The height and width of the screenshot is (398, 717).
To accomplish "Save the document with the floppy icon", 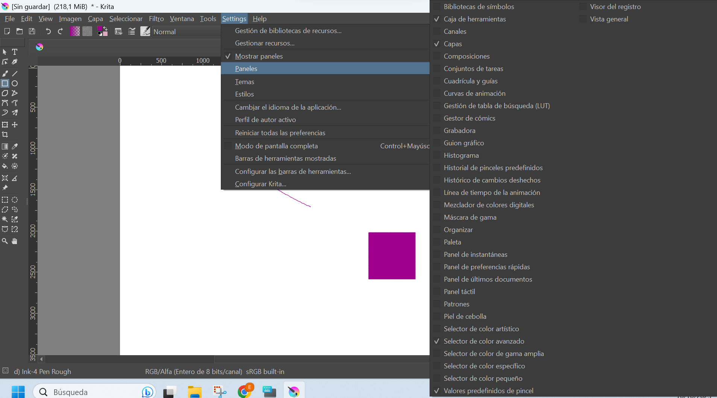I will pos(32,32).
